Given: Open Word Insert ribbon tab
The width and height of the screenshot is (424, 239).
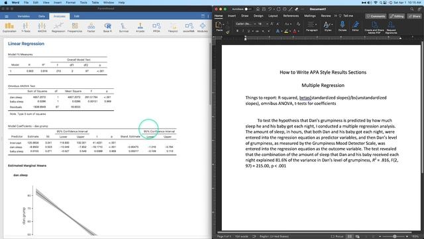Looking at the screenshot, I should point(232,16).
